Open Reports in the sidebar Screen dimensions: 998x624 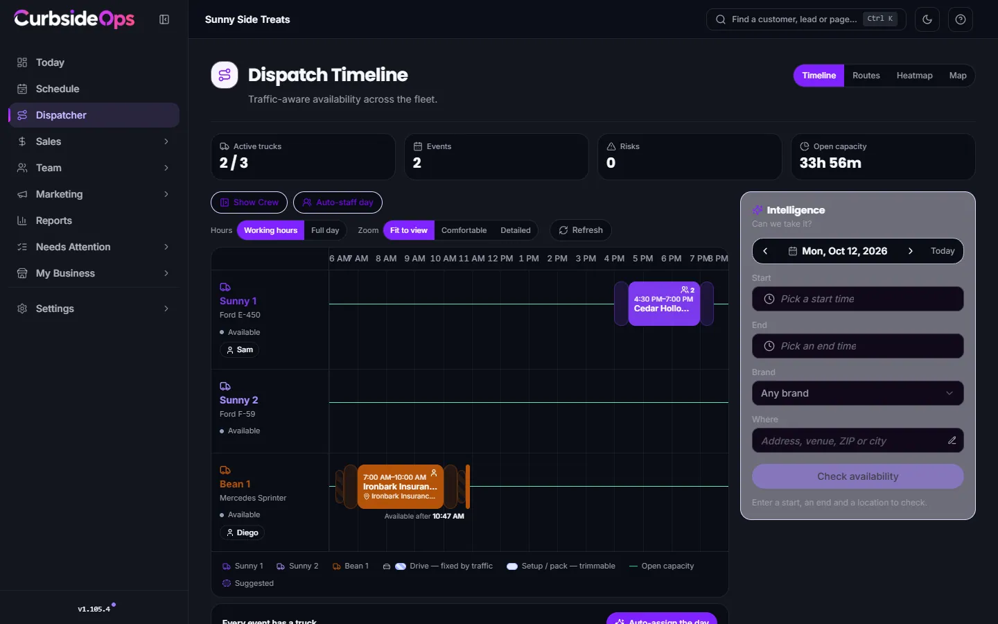94,220
